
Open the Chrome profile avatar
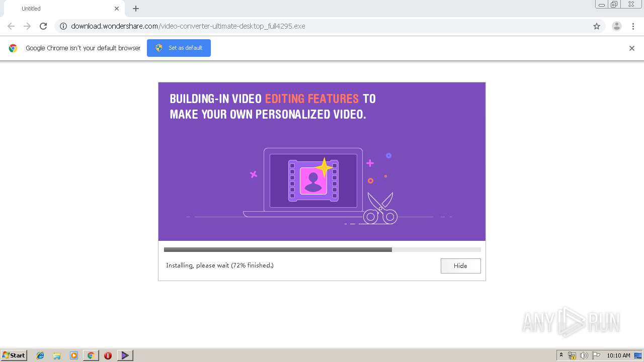[x=617, y=26]
